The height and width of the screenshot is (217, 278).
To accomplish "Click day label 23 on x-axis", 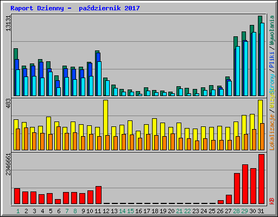I will coord(195,211).
